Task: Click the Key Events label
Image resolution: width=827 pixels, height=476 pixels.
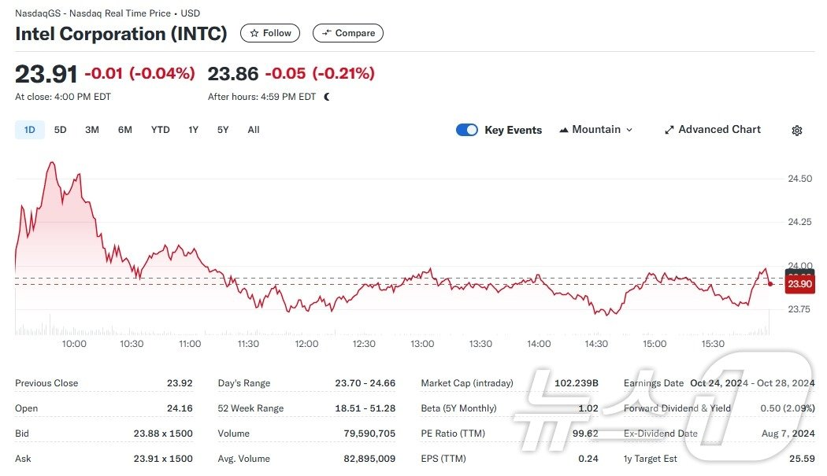Action: tap(513, 130)
